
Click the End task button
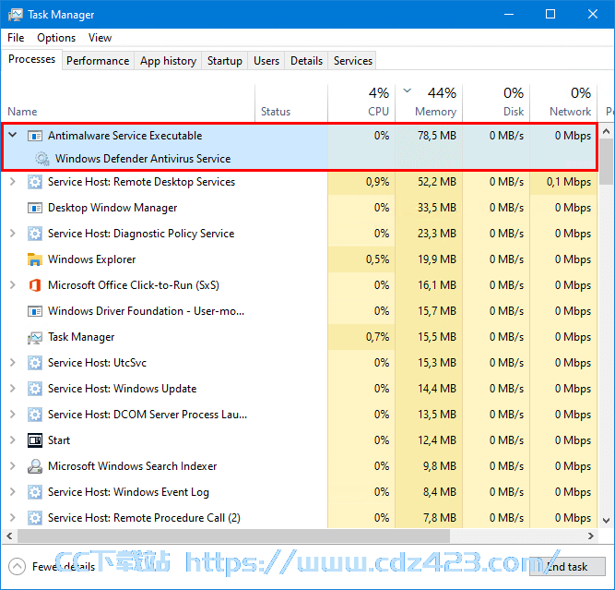567,566
